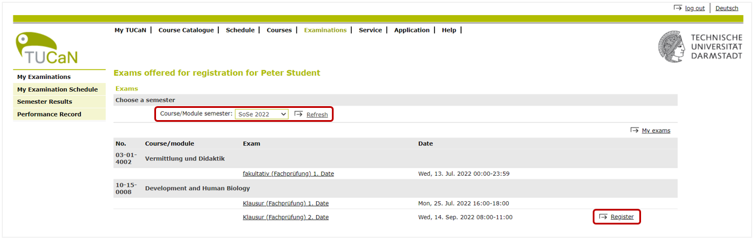Click course number 10-15-0008
This screenshot has width=754, height=239.
[125, 188]
